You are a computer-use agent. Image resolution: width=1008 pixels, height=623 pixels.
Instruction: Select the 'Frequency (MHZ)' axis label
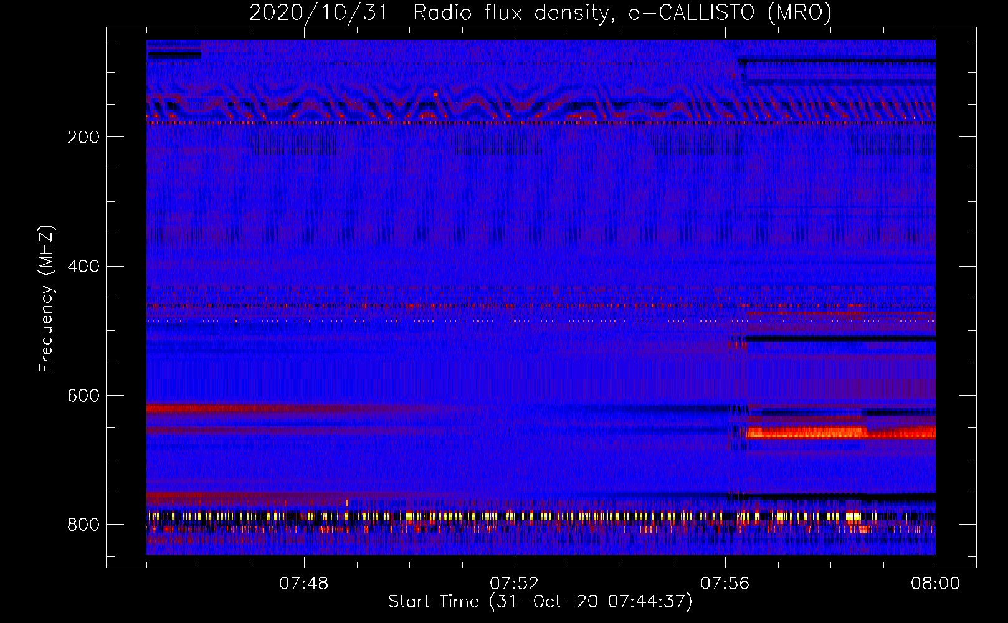[x=47, y=299]
